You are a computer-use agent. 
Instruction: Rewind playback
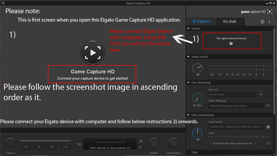[26, 147]
